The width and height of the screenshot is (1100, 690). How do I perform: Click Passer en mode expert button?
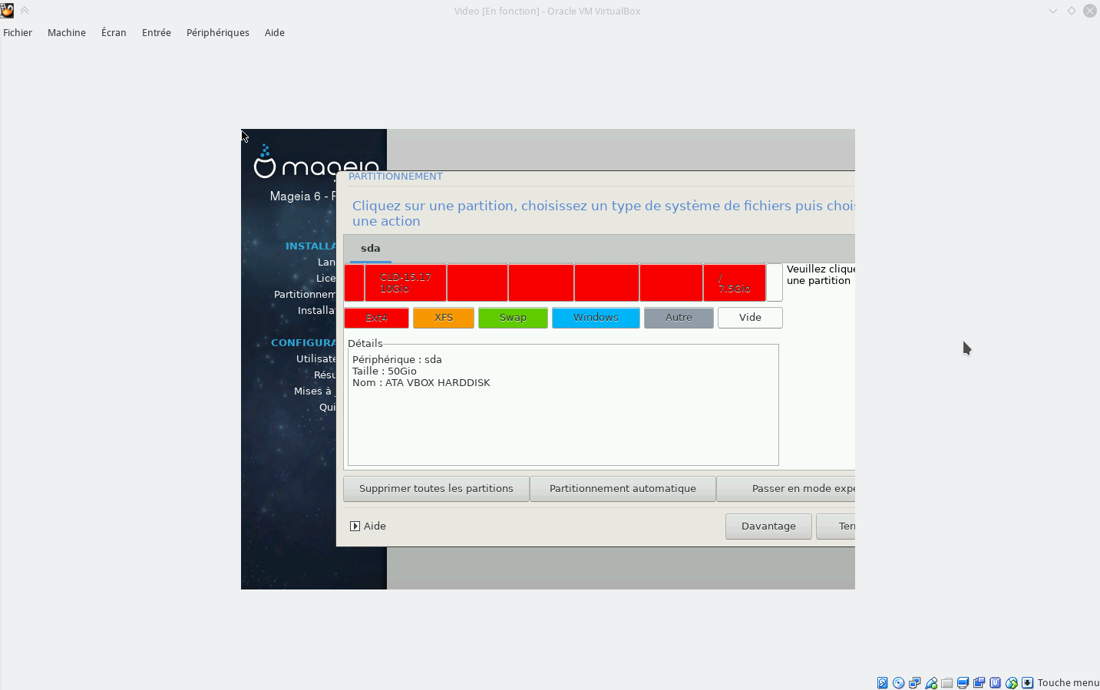[x=786, y=488]
